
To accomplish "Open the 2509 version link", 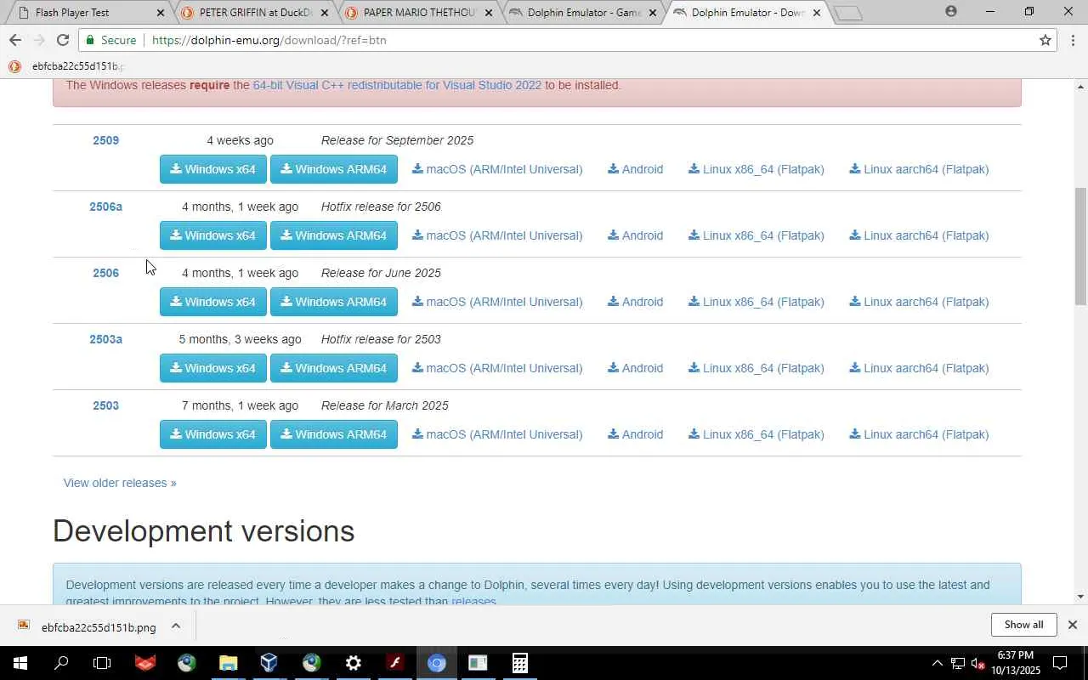I will pyautogui.click(x=105, y=140).
